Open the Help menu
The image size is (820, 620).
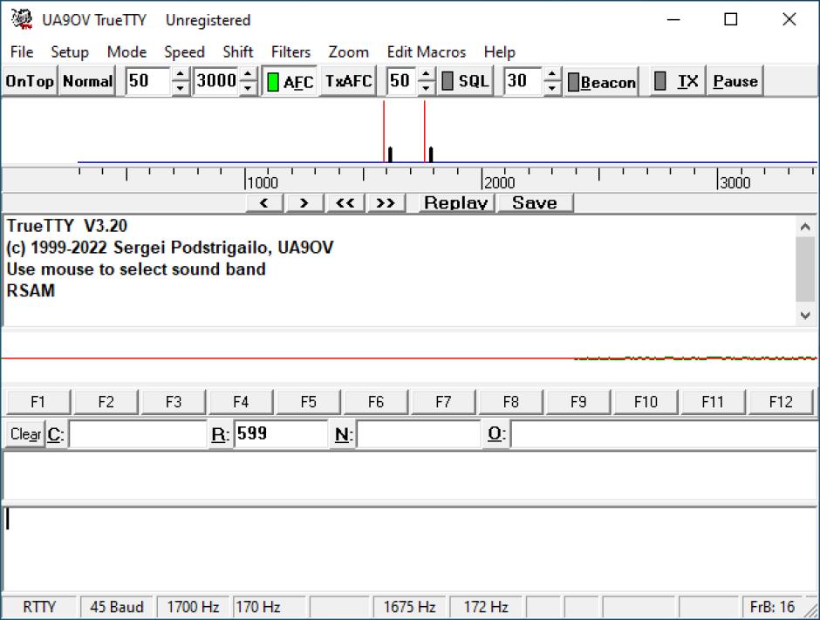pos(500,51)
